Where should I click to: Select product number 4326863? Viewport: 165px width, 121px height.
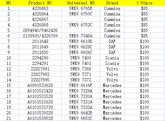pos(40,8)
